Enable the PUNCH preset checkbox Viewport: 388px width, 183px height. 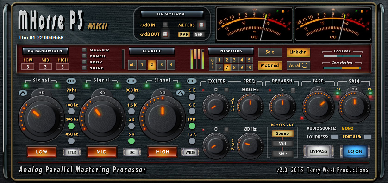84,56
